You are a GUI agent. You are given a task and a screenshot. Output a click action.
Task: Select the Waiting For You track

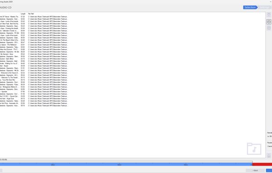[34, 64]
